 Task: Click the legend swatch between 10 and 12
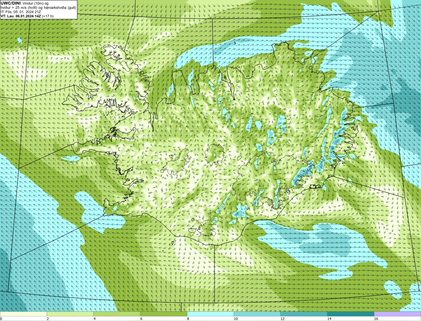pyautogui.click(x=257, y=314)
